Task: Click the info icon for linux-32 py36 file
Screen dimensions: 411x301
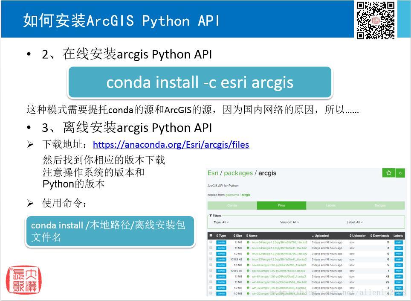Action: coord(248,254)
